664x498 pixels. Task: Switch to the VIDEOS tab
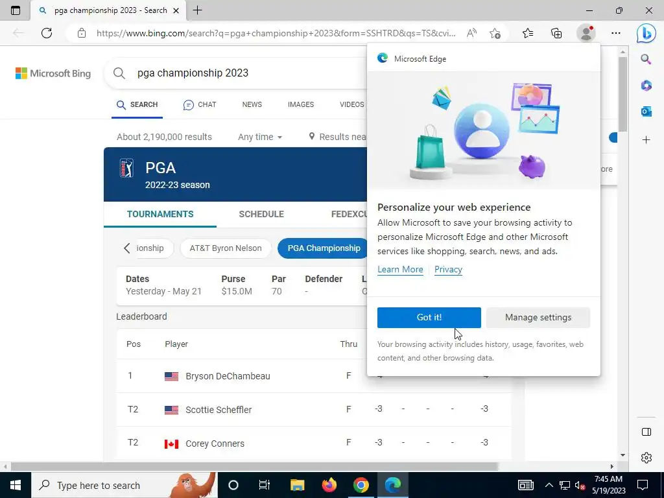pyautogui.click(x=352, y=104)
